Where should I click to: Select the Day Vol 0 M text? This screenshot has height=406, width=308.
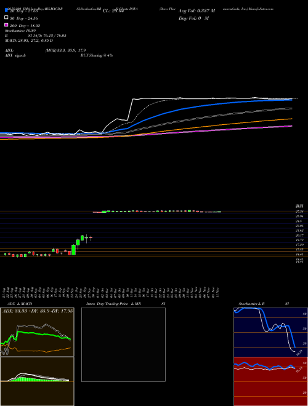(x=193, y=18)
